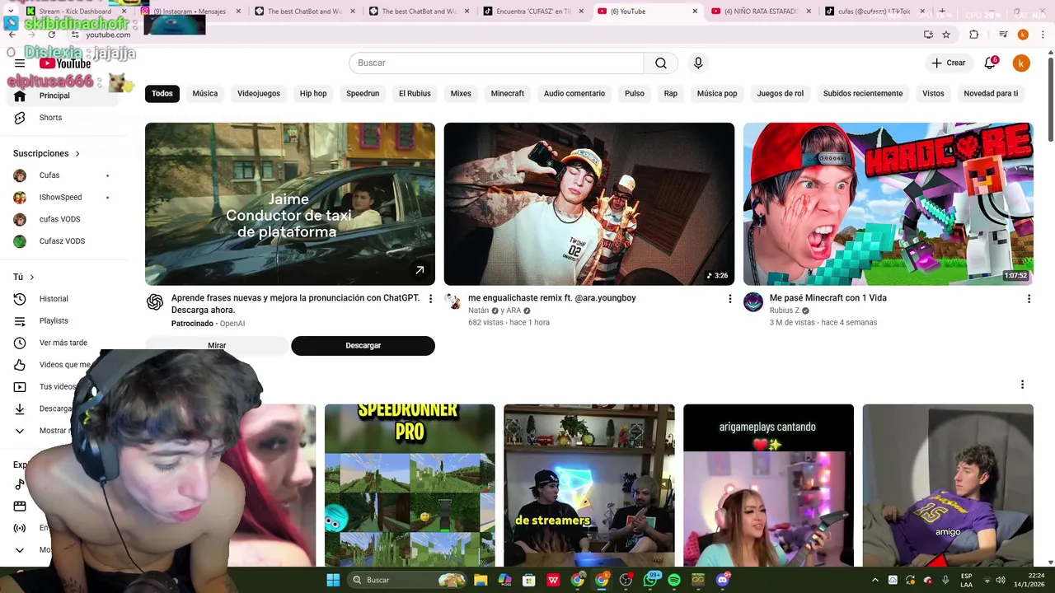Select the Mixes filter chip
This screenshot has width=1055, height=593.
(461, 94)
